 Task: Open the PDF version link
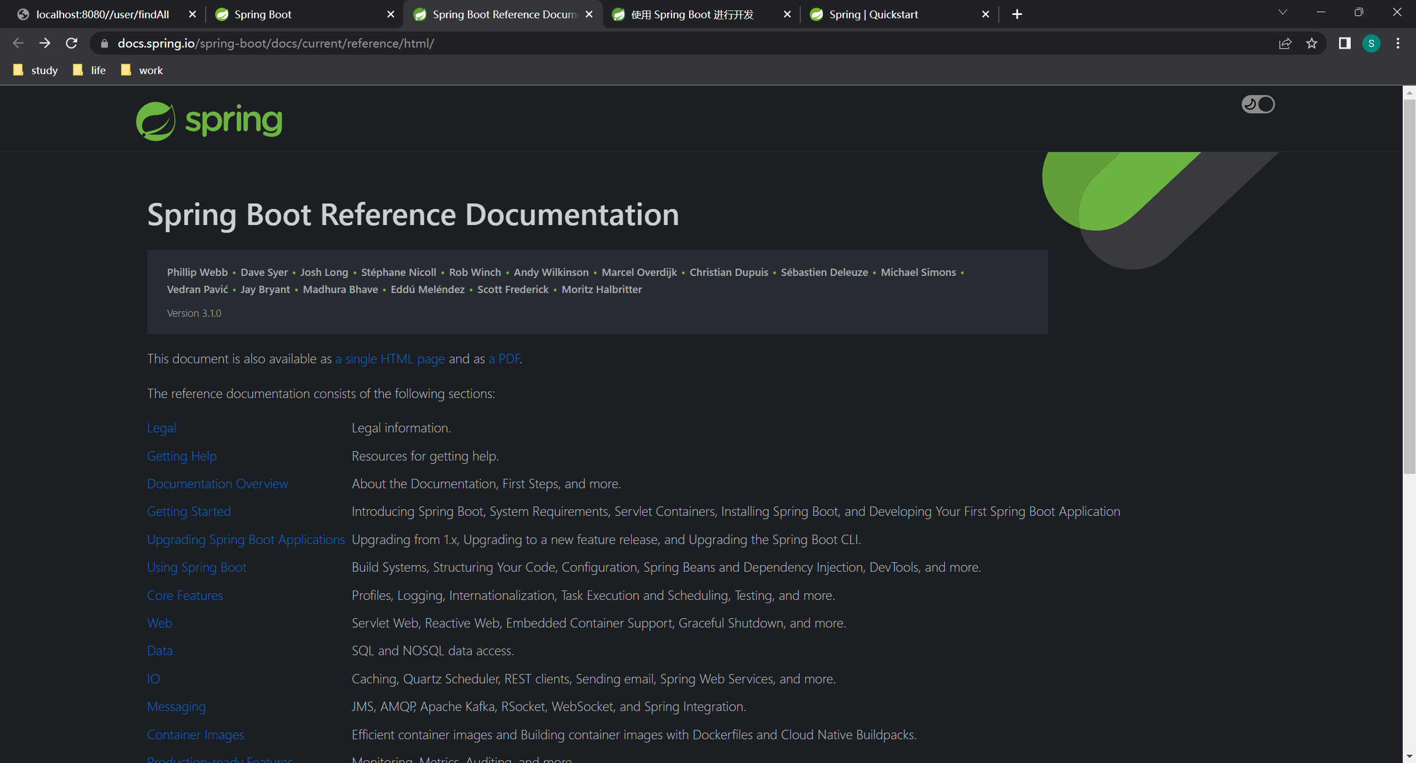point(504,359)
